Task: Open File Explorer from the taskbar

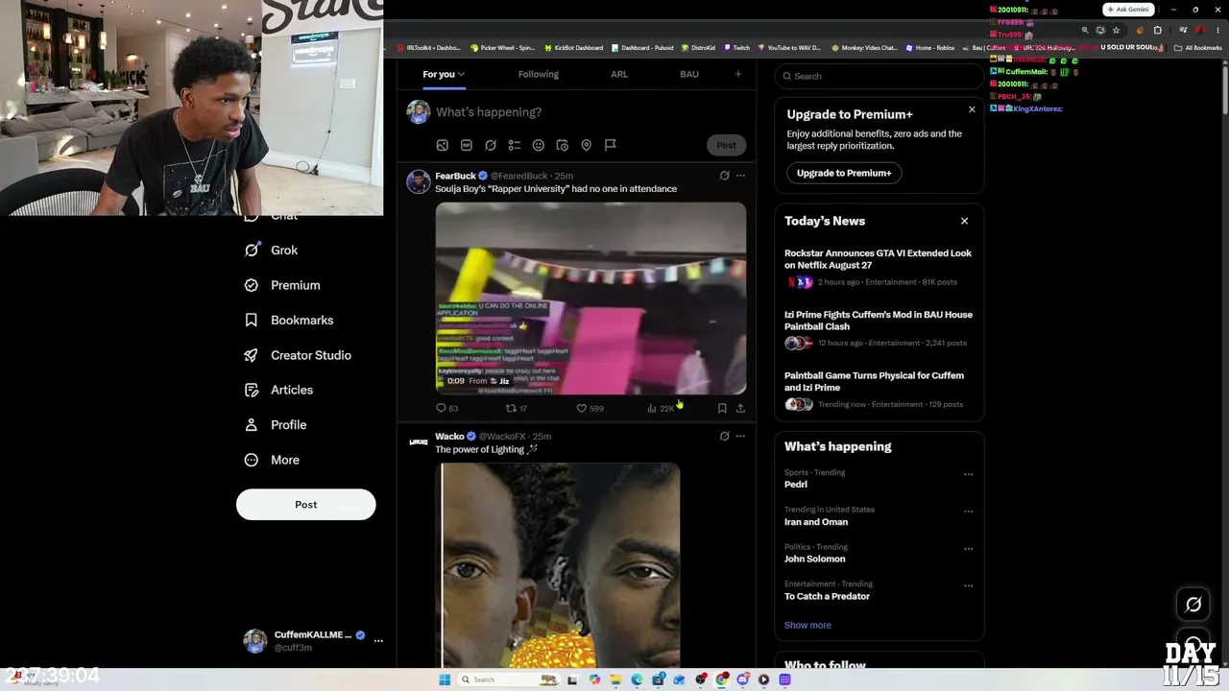Action: point(615,679)
